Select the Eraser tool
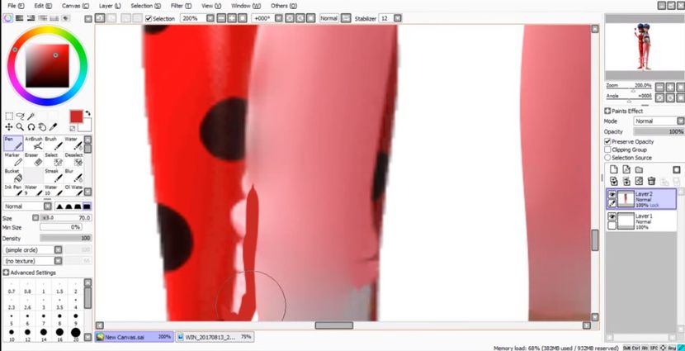685x351 pixels. [x=34, y=159]
